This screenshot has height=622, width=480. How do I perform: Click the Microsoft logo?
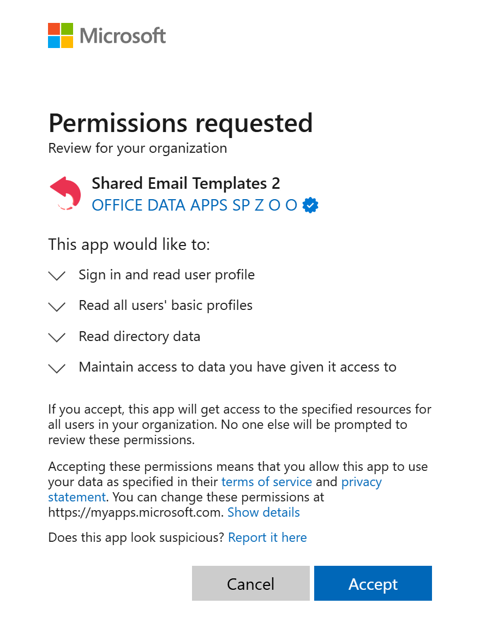point(106,35)
